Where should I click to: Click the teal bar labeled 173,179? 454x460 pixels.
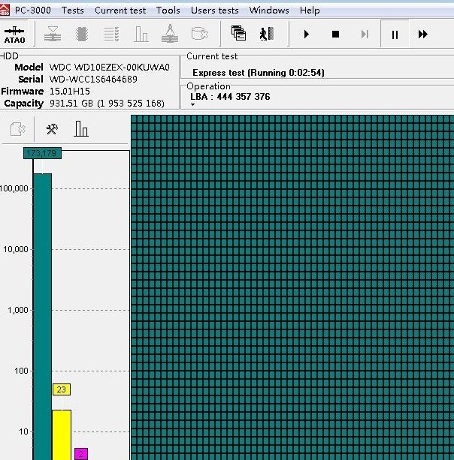pyautogui.click(x=42, y=315)
